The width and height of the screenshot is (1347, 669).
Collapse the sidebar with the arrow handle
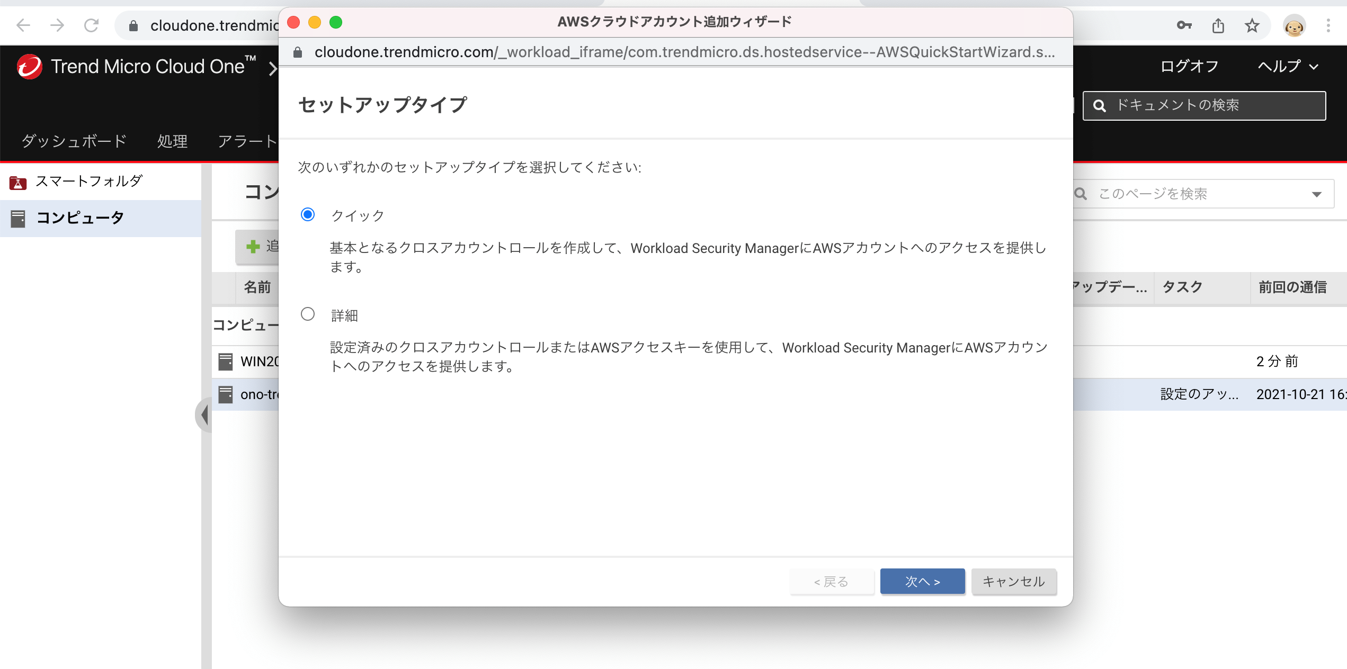[204, 415]
